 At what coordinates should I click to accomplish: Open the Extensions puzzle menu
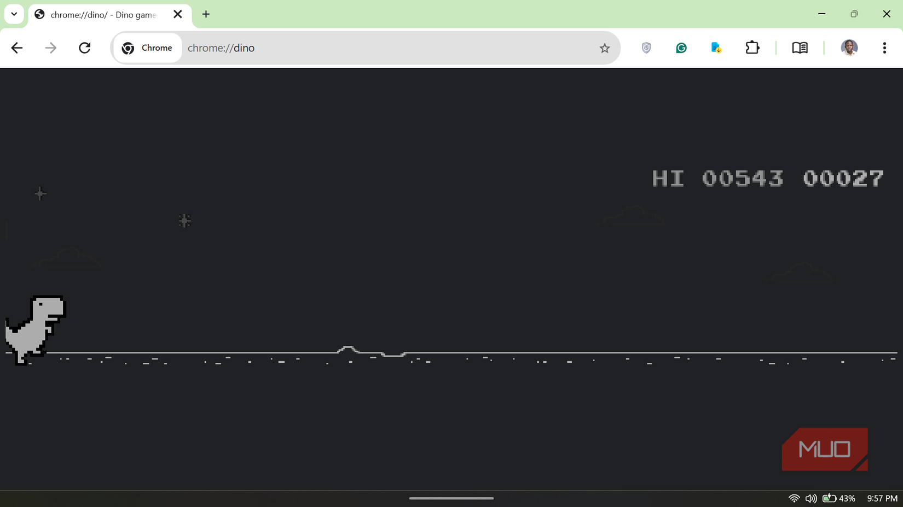point(752,48)
